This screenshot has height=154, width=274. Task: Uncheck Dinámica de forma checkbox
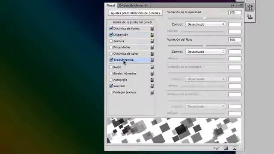coord(111,29)
